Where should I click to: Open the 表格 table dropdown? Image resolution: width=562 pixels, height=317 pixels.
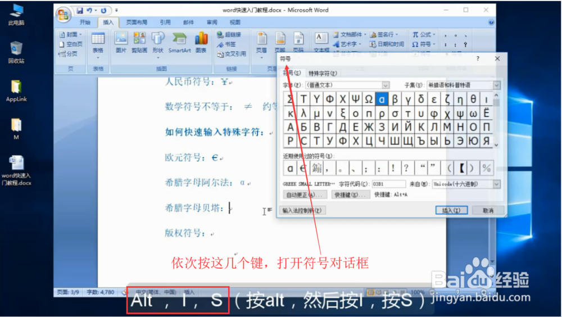tap(98, 45)
